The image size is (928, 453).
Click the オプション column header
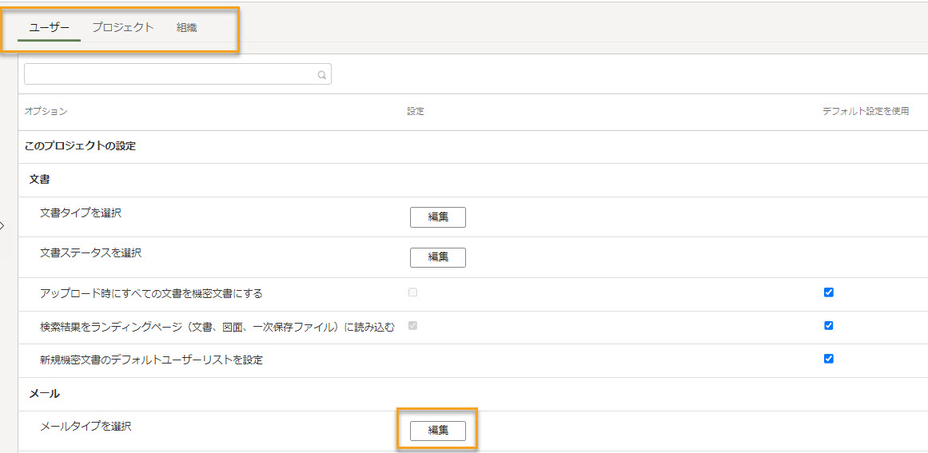coord(46,111)
